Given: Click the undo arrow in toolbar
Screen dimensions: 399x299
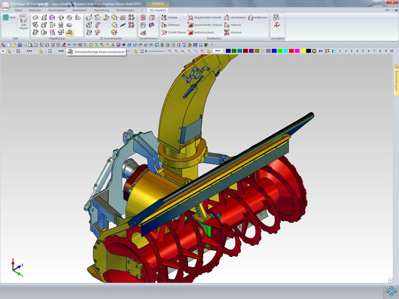Looking at the screenshot, I should [x=69, y=45].
